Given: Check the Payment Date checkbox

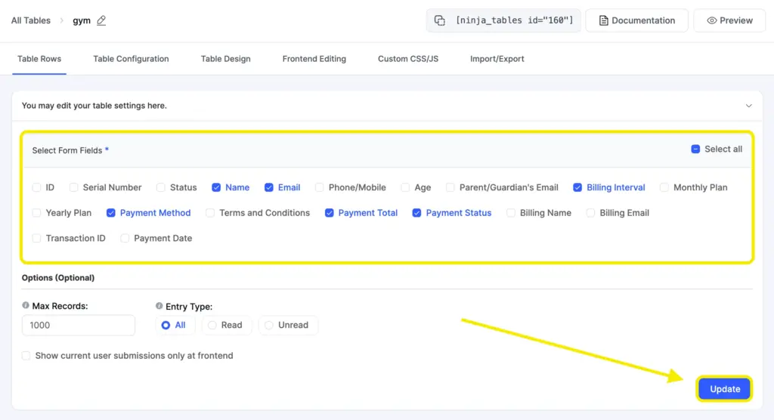Looking at the screenshot, I should (125, 239).
